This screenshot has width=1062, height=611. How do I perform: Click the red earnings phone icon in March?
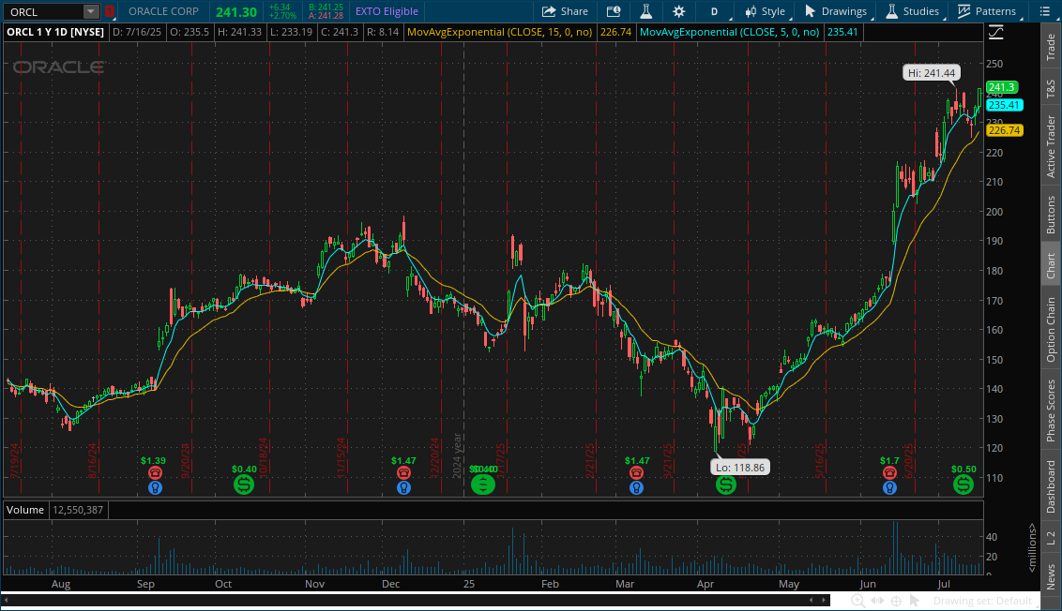(636, 473)
